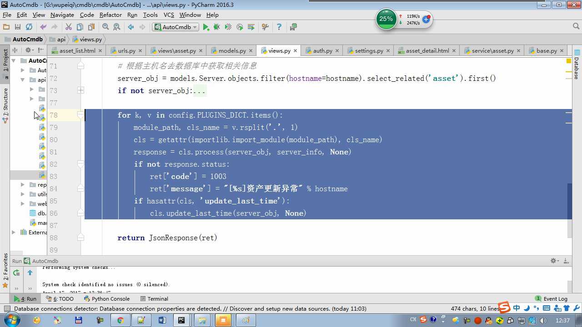582x327 pixels.
Task: Open Run panel settings gear
Action: pos(554,261)
